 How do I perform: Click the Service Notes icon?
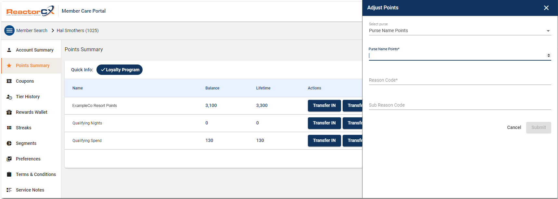[x=9, y=190]
